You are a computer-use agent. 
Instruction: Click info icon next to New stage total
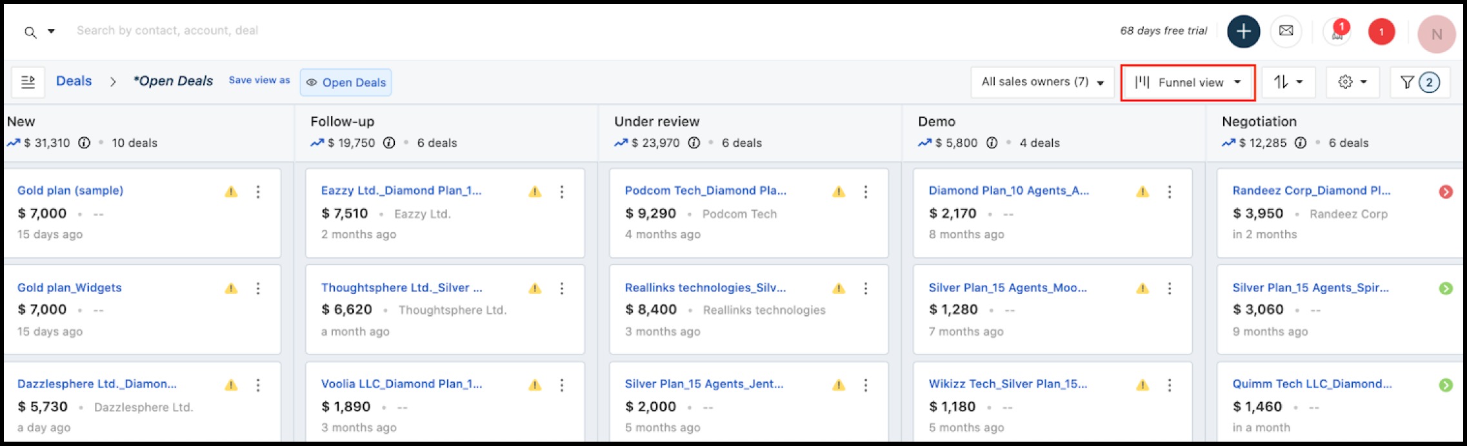pyautogui.click(x=85, y=143)
